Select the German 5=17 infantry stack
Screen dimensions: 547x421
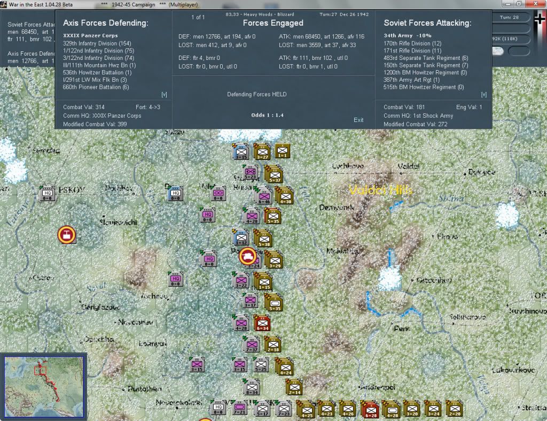tap(262, 408)
